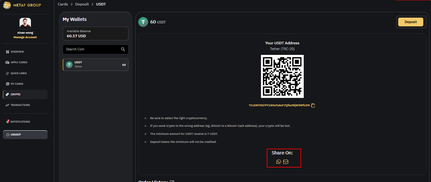Open the Apply Cards menu item
The width and height of the screenshot is (431, 182).
coord(25,62)
